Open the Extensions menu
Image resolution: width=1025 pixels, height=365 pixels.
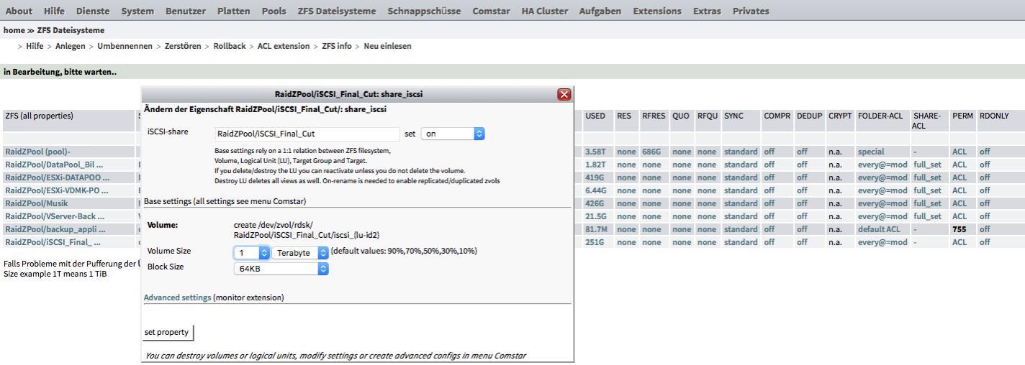click(x=657, y=11)
